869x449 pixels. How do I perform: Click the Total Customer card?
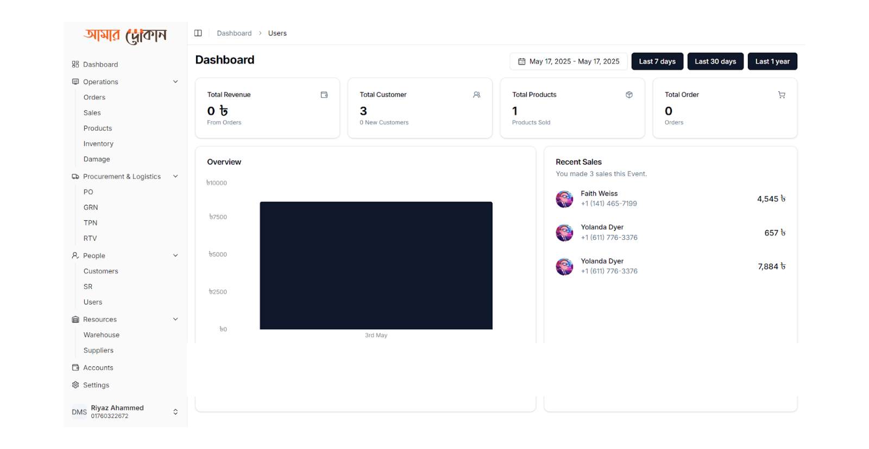[x=420, y=108]
